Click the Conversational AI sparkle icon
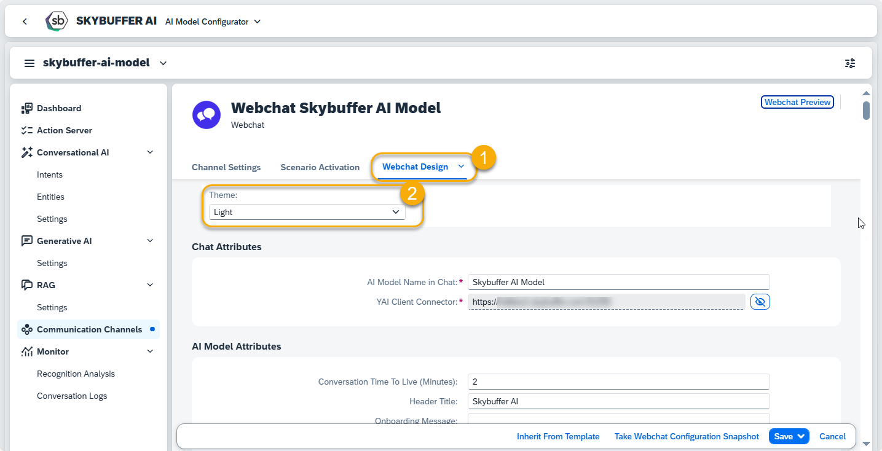The width and height of the screenshot is (882, 451). tap(26, 152)
